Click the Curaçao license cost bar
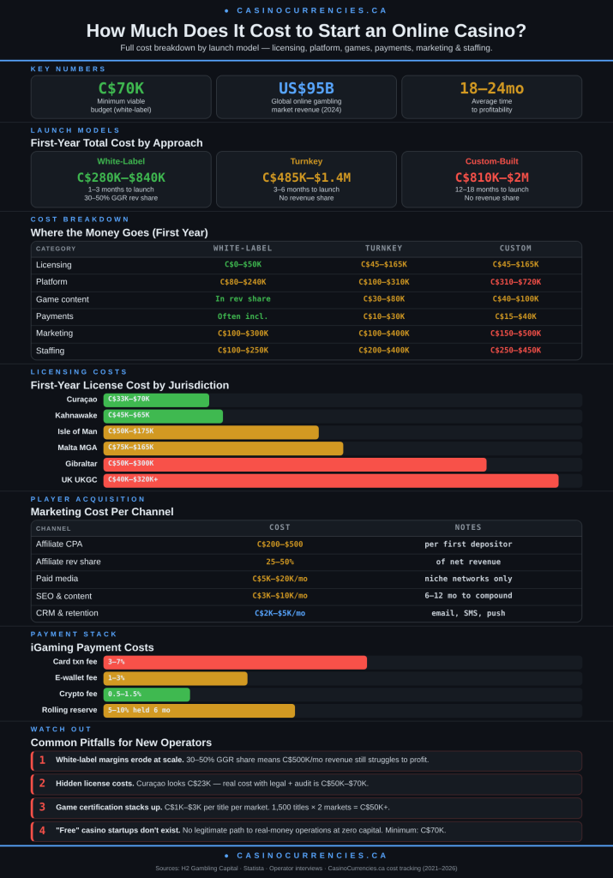This screenshot has width=613, height=878. (156, 400)
